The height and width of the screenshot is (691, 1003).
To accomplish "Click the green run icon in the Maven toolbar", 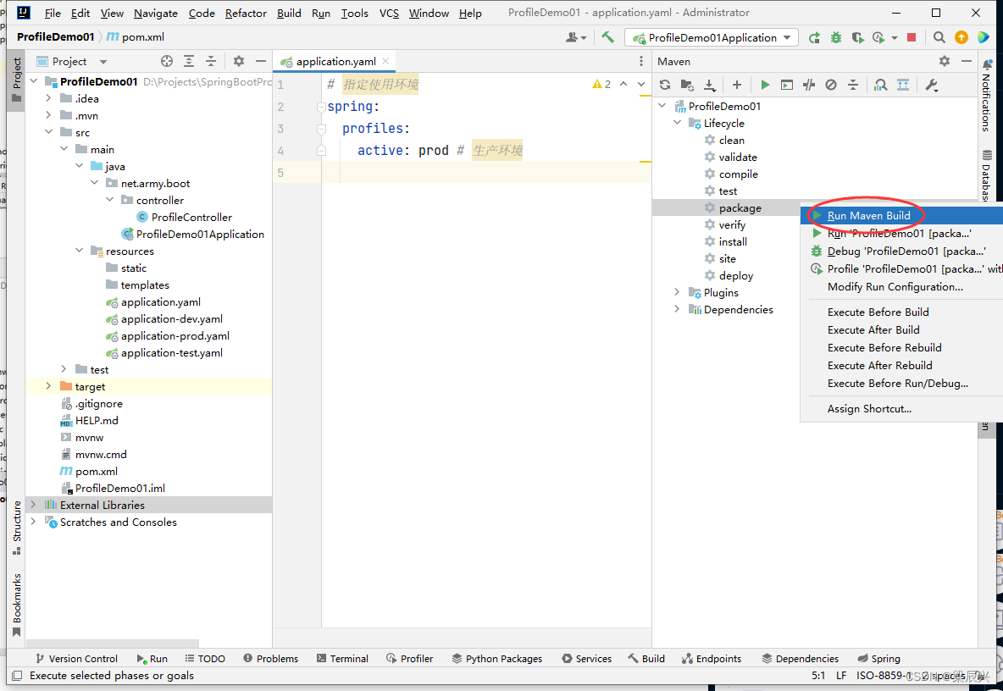I will [x=765, y=85].
